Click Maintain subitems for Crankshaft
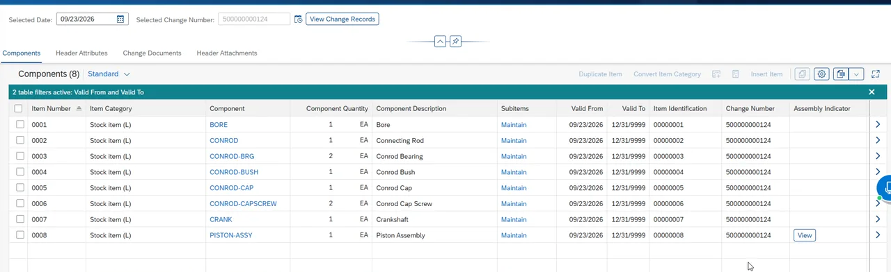This screenshot has width=891, height=272. [x=514, y=219]
